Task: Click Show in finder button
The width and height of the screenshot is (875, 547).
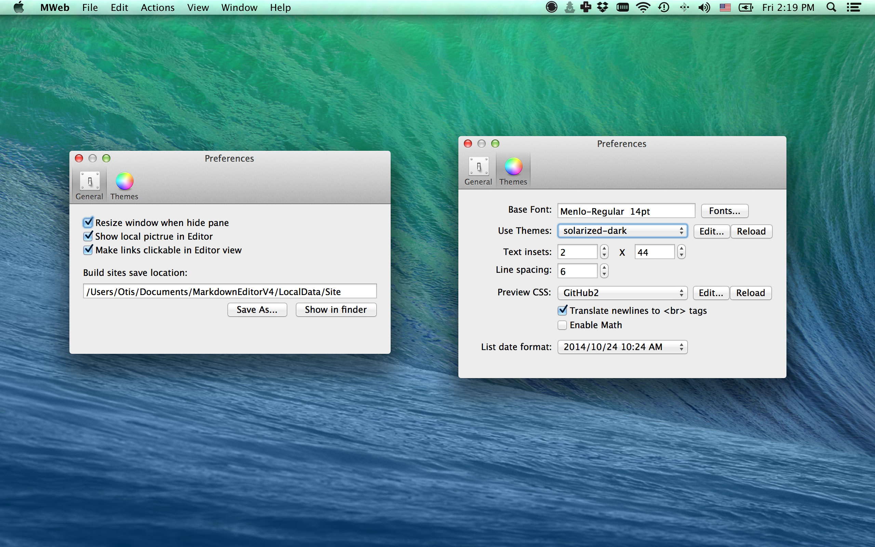Action: 336,310
